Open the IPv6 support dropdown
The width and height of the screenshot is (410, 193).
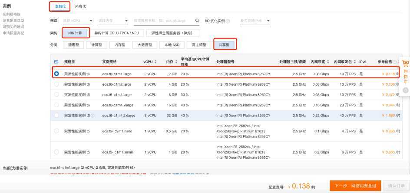255,21
